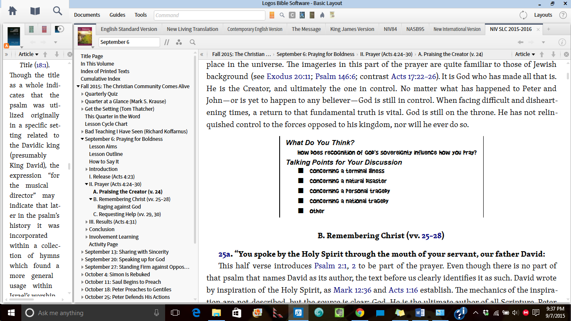Open Exodus 20:11 link
This screenshot has width=571, height=321.
tap(289, 76)
